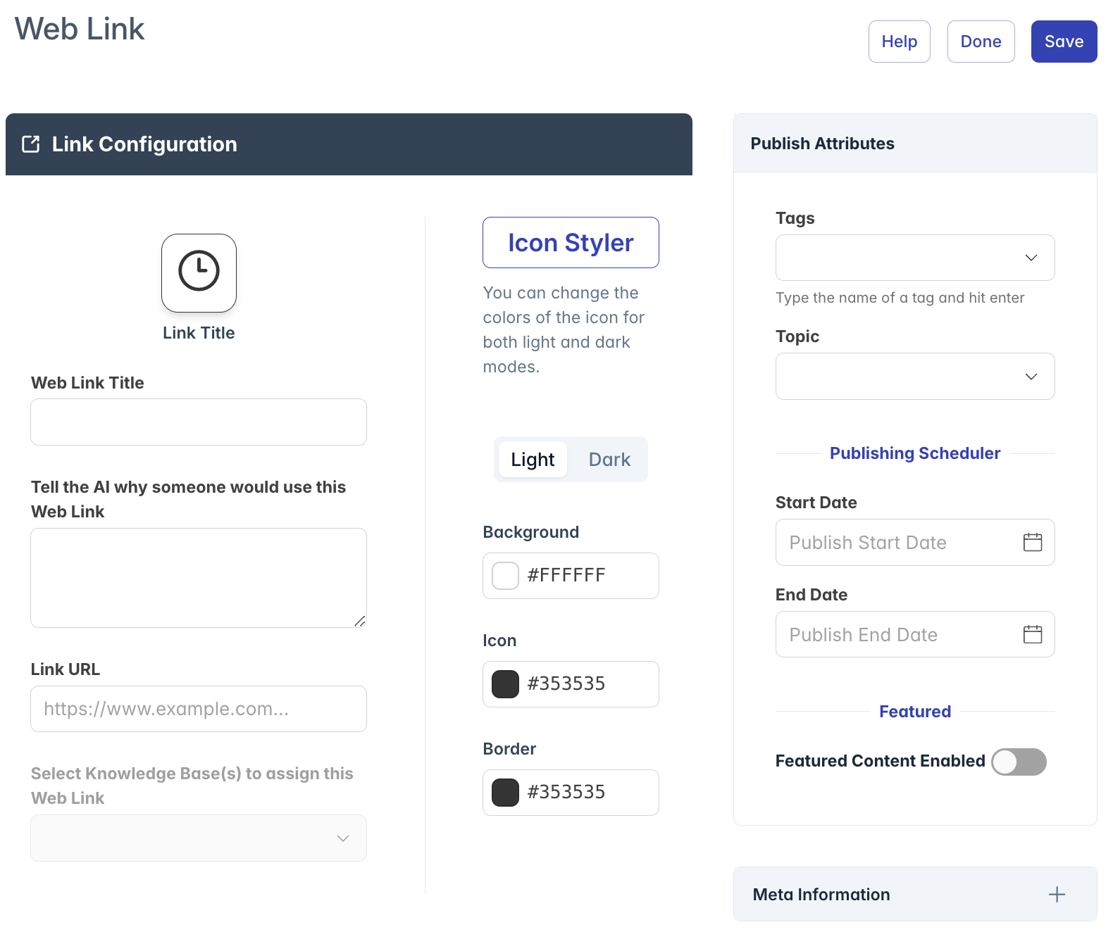The width and height of the screenshot is (1113, 939).
Task: Click the Done button
Action: pos(981,42)
